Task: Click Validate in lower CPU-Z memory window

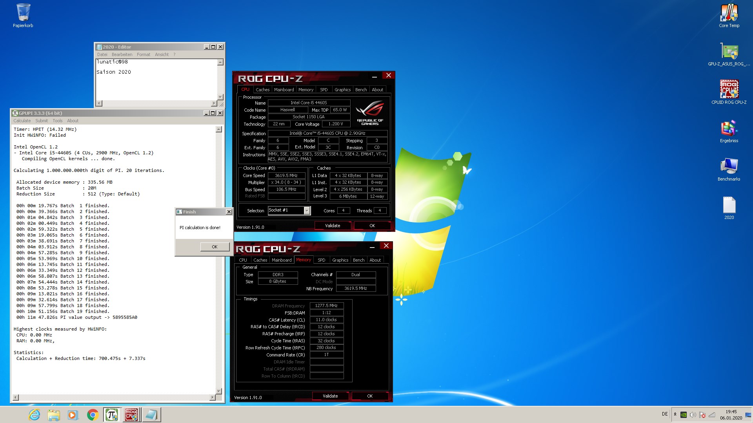Action: [x=330, y=396]
